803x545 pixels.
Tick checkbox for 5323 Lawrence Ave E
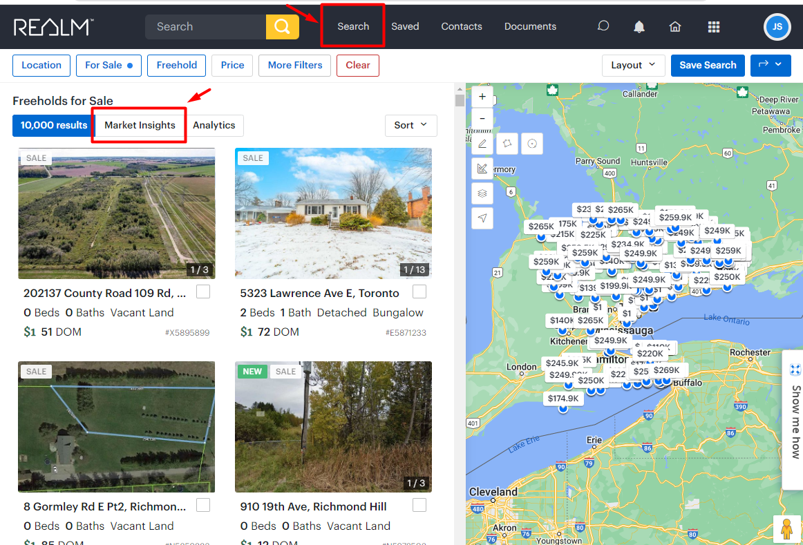(419, 291)
